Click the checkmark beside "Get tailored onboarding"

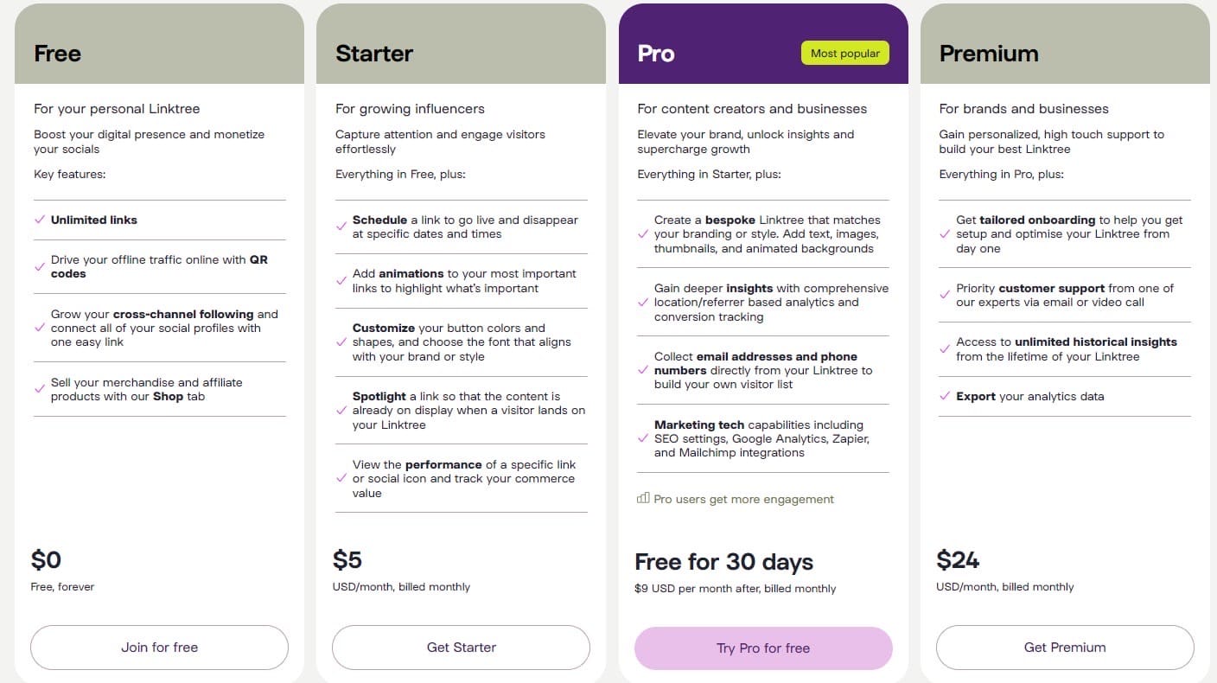pyautogui.click(x=943, y=233)
